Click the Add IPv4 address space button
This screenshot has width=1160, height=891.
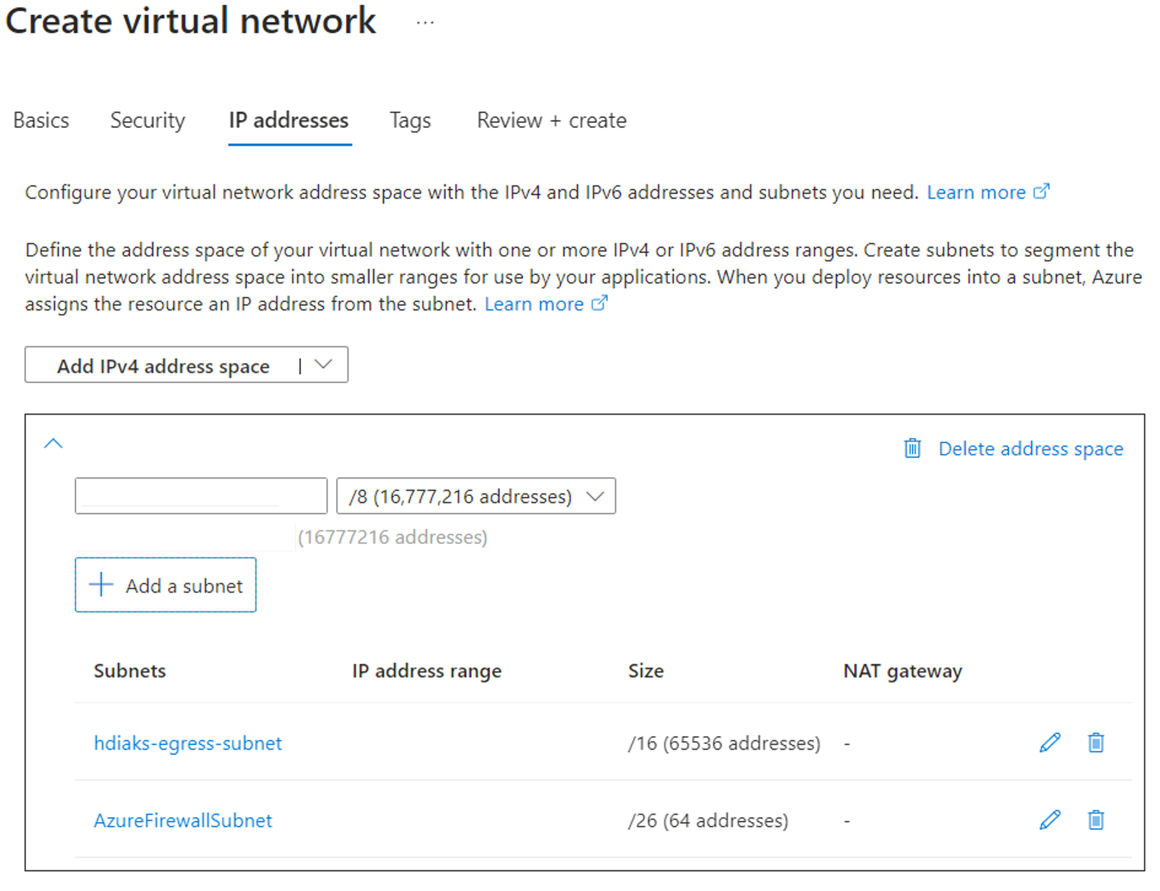tap(163, 365)
